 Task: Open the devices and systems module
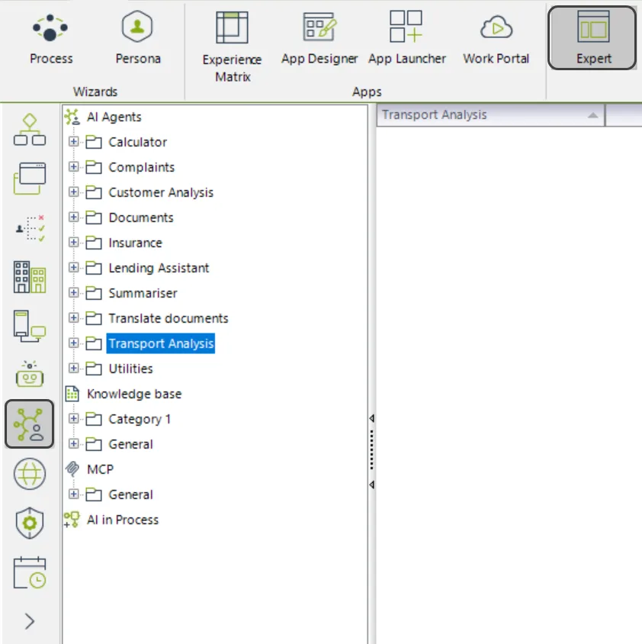pyautogui.click(x=30, y=326)
